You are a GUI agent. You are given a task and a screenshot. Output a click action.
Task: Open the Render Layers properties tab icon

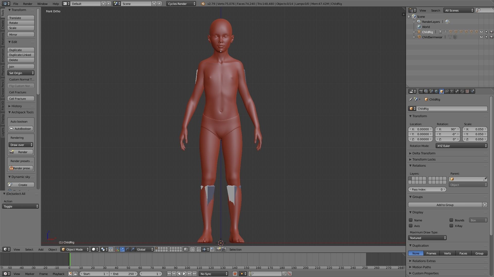click(426, 91)
